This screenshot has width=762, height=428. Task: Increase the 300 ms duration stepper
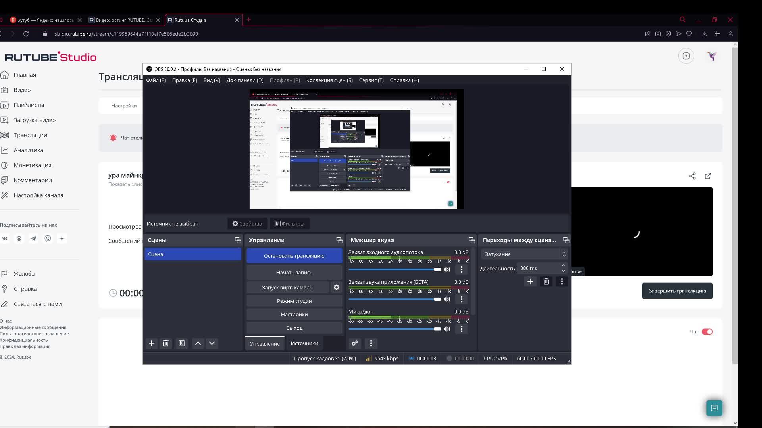pyautogui.click(x=563, y=266)
